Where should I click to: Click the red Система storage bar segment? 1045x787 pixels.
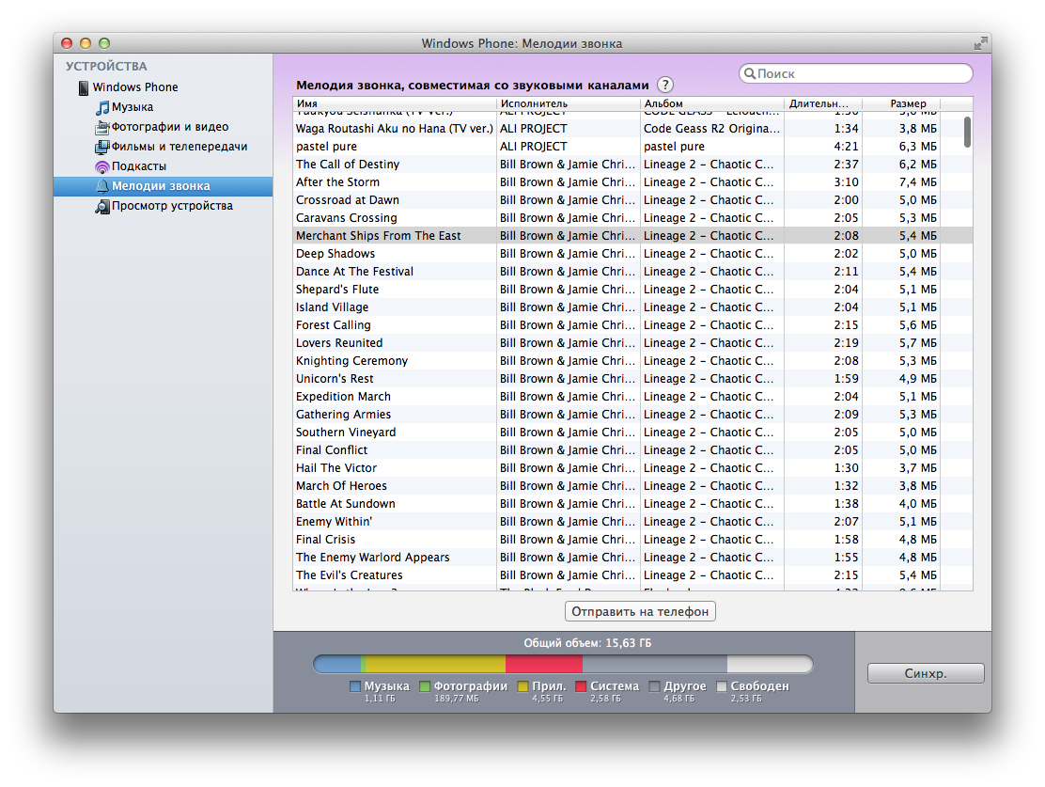(544, 664)
